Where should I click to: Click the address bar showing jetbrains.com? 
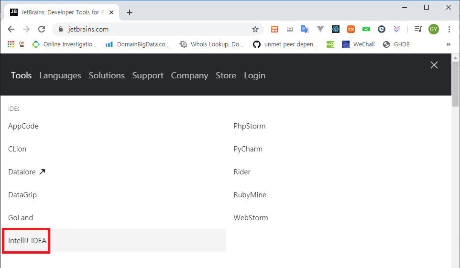158,29
